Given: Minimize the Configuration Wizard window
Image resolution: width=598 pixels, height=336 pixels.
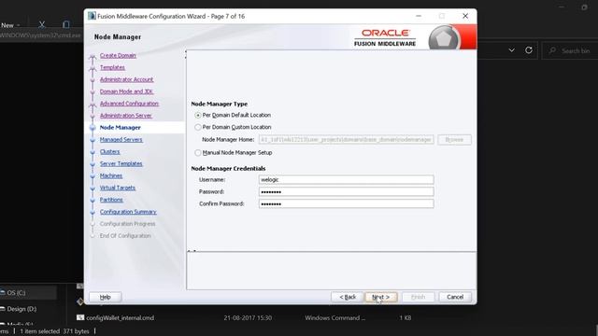Looking at the screenshot, I should point(419,16).
